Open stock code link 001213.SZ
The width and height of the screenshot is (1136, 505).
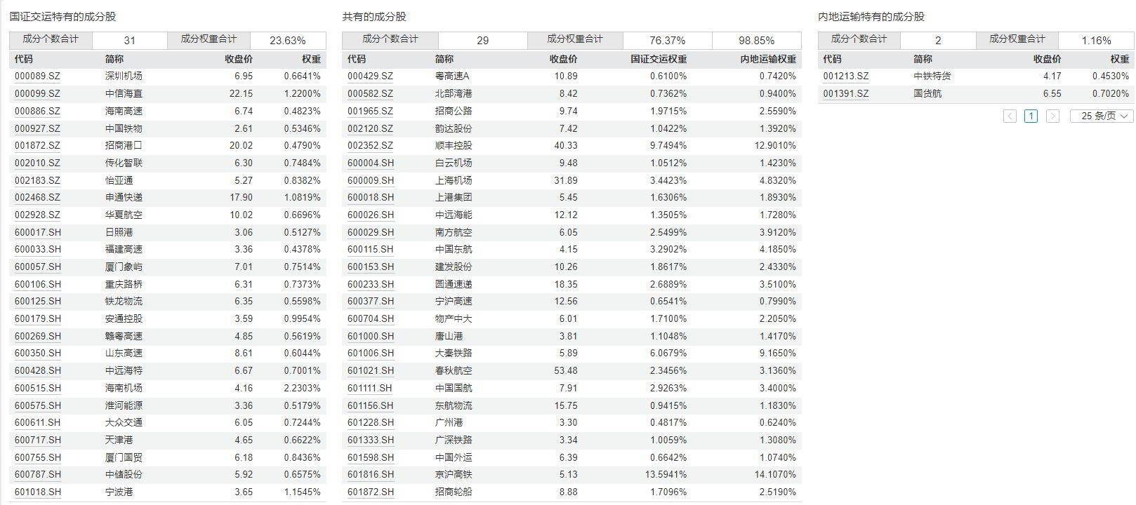tap(845, 76)
